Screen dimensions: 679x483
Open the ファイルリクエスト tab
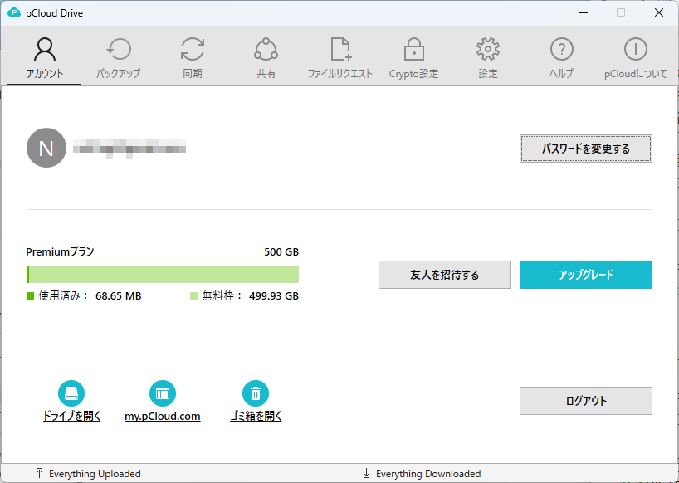point(340,57)
